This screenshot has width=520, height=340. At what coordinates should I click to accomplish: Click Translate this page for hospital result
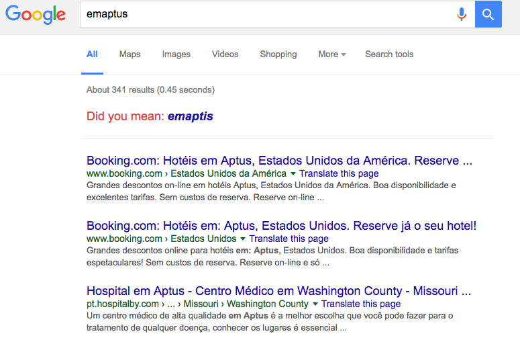[361, 304]
